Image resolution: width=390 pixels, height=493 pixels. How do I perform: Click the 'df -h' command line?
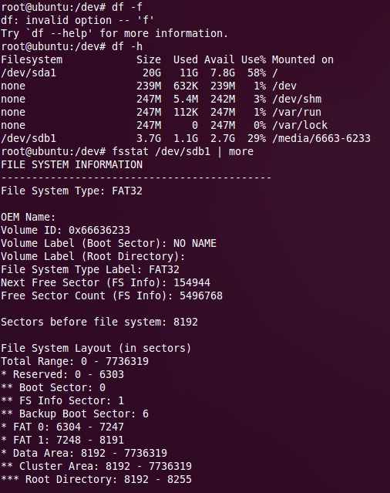pos(72,46)
